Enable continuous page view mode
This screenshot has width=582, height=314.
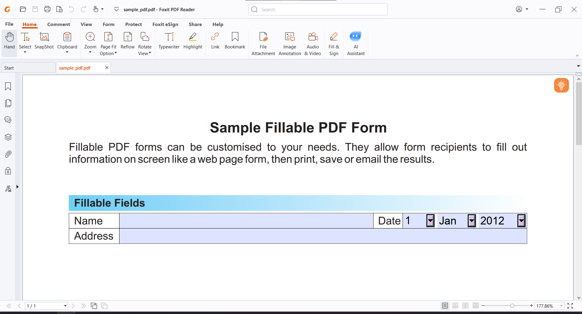[455, 306]
